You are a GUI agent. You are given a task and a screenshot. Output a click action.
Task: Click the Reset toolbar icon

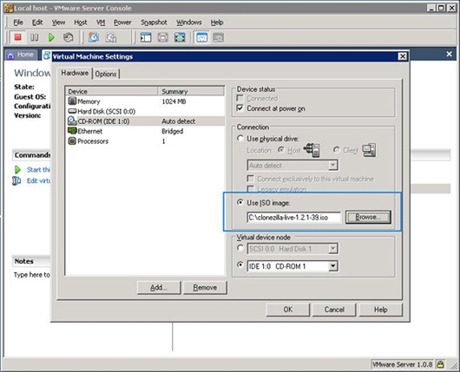(69, 37)
